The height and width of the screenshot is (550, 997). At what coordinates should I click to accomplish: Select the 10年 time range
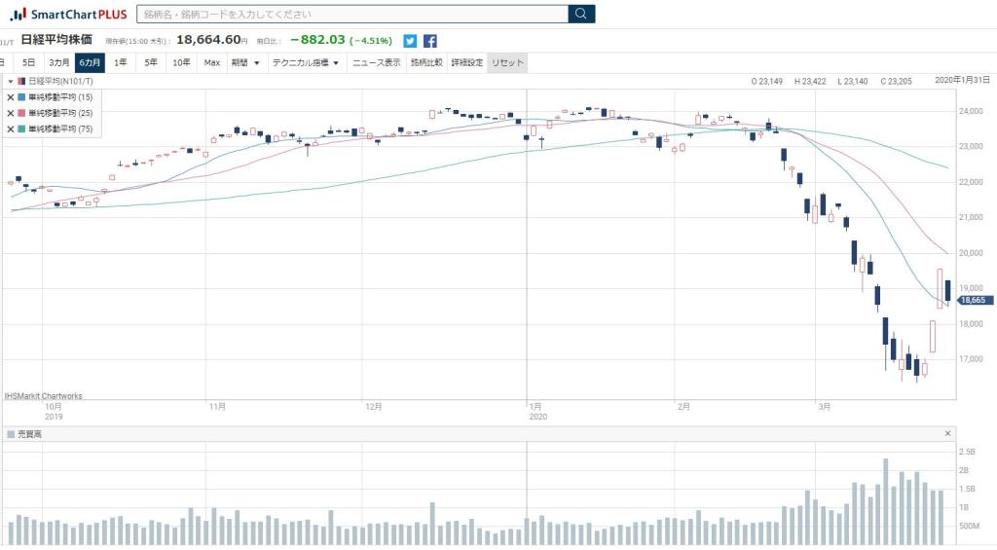(x=181, y=62)
